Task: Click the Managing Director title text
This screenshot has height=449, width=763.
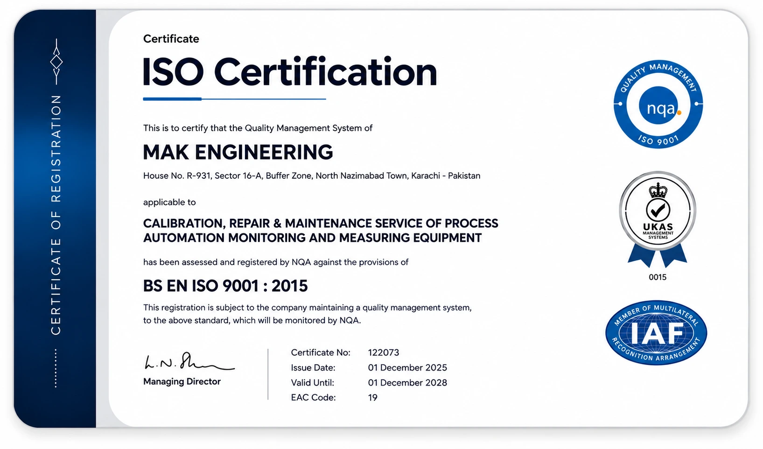Action: click(x=182, y=382)
